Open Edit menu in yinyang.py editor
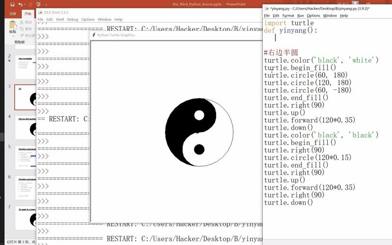The width and height of the screenshot is (392, 245). click(276, 16)
